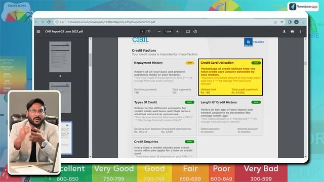Open the second page thumbnail in sidebar
The image size is (324, 182).
click(x=60, y=97)
